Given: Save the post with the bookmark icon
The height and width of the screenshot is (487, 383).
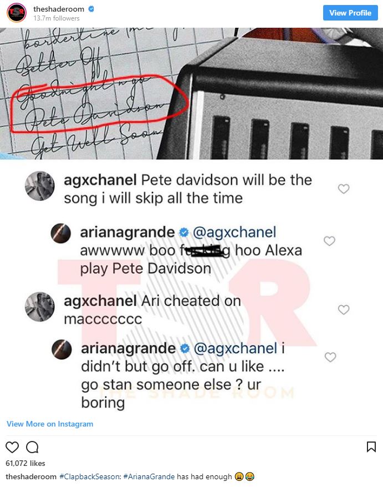Looking at the screenshot, I should click(x=371, y=447).
